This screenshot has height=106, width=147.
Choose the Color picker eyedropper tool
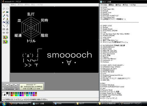click(4, 16)
